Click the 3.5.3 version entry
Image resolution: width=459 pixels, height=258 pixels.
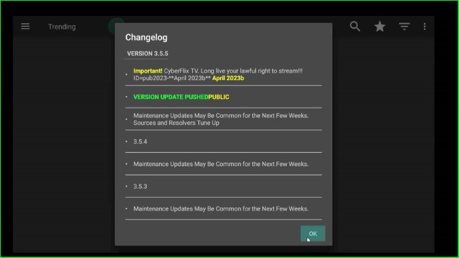(140, 186)
